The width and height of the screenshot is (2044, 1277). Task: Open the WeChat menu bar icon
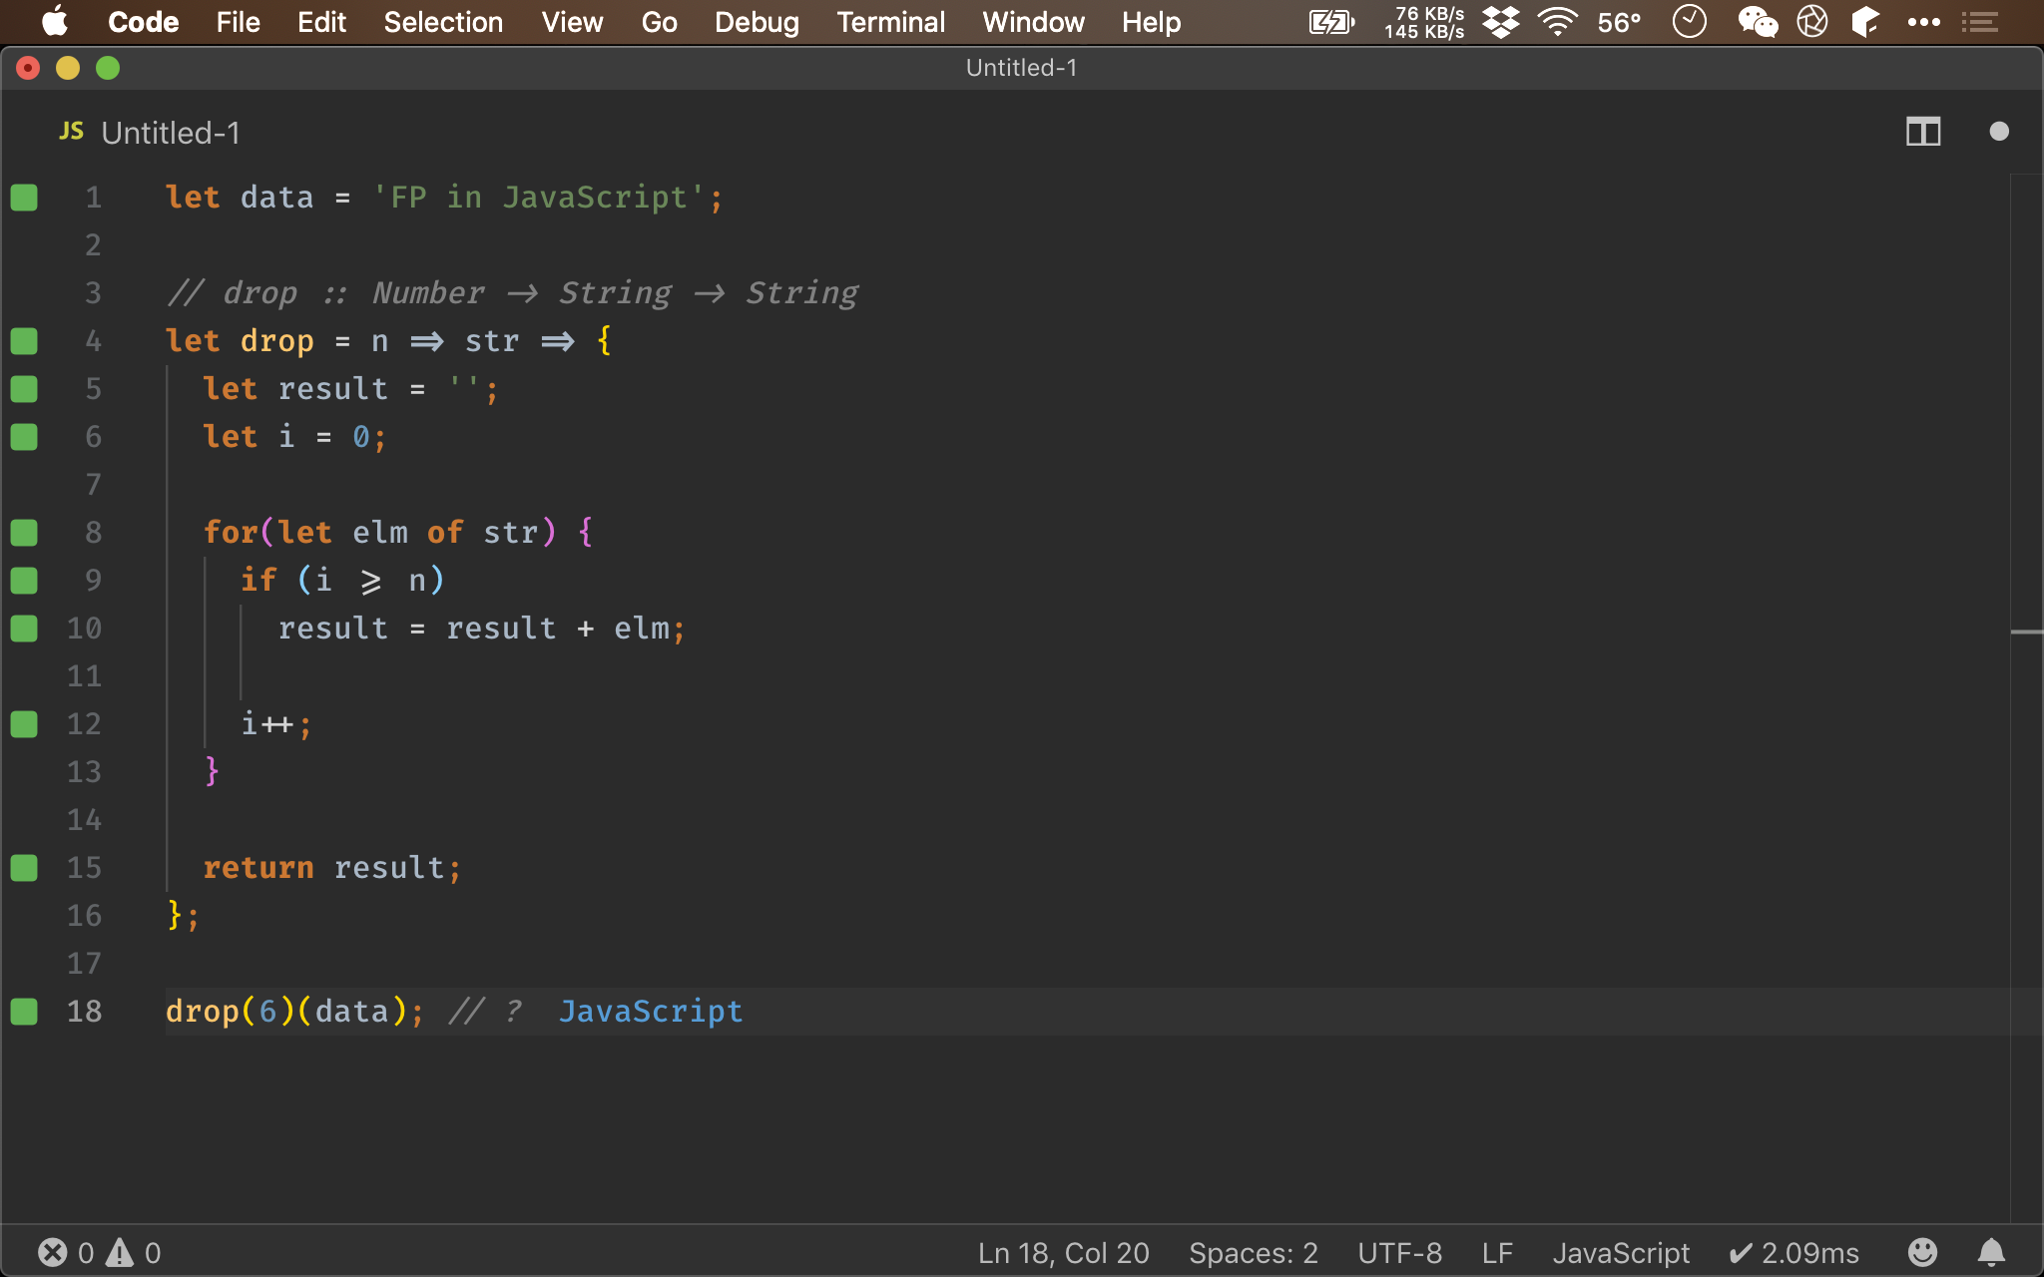pyautogui.click(x=1758, y=21)
